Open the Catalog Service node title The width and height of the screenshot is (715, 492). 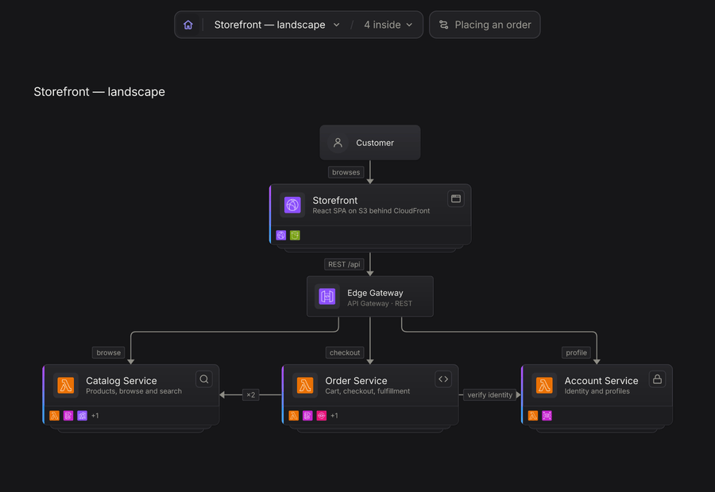coord(122,380)
